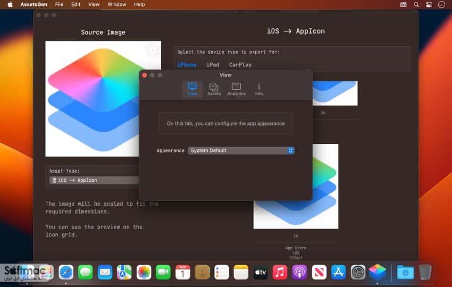Open System Settings from the dock

pyautogui.click(x=358, y=272)
